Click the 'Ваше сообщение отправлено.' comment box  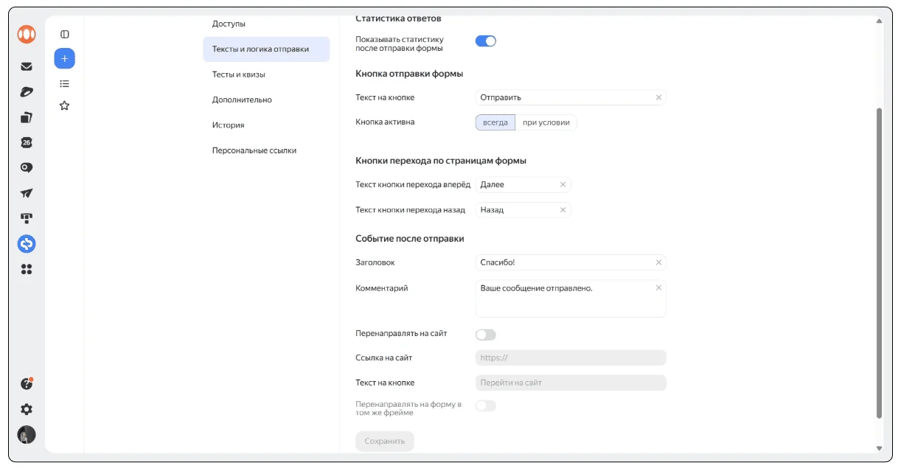pyautogui.click(x=571, y=299)
